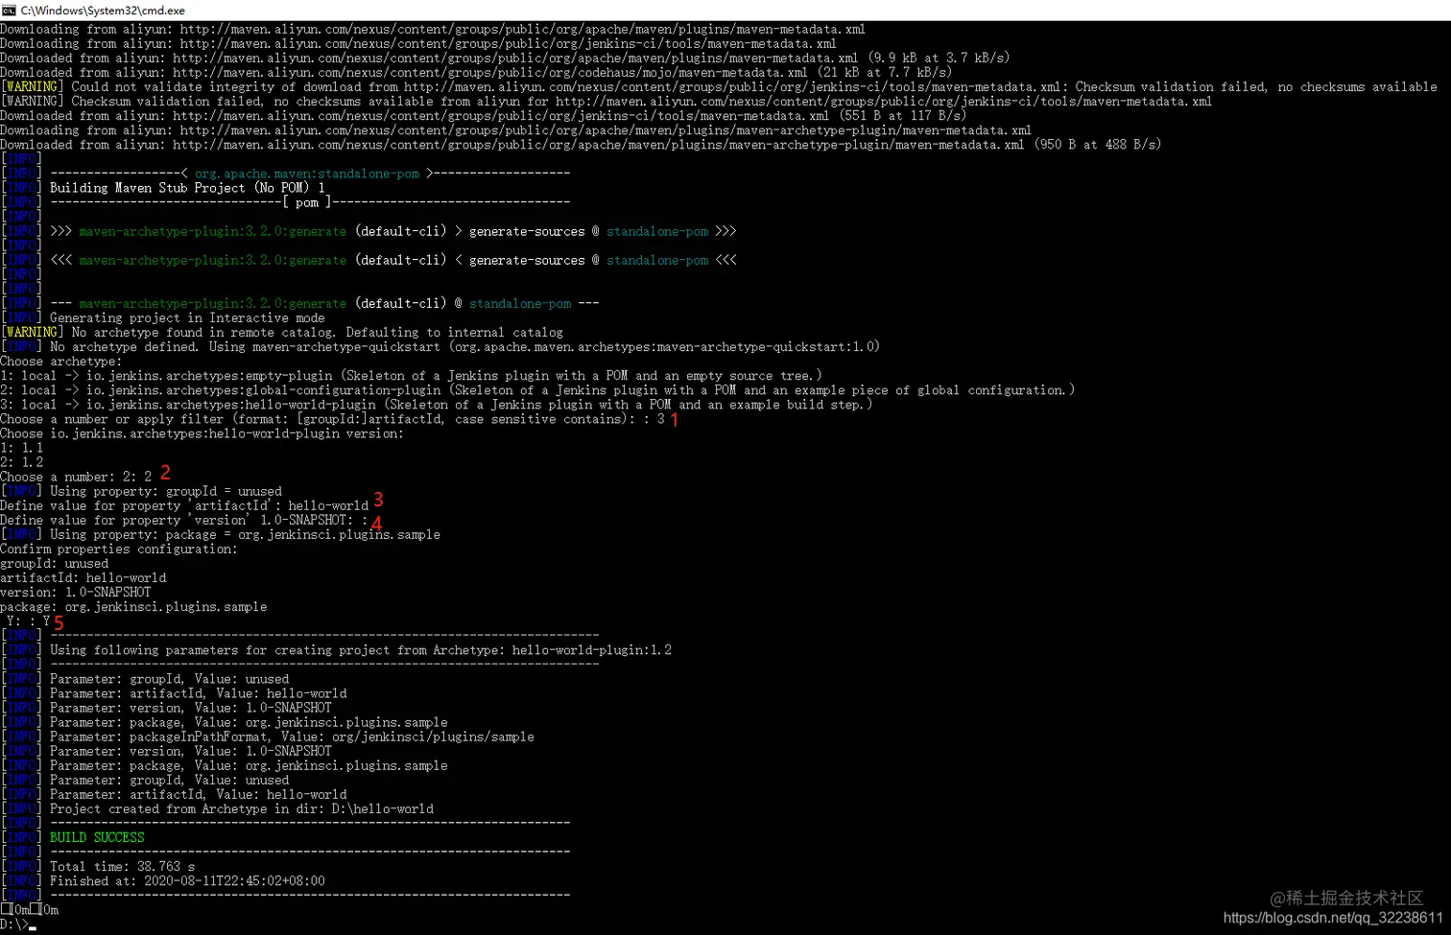The width and height of the screenshot is (1451, 935).
Task: Click 'Choose a number or apply filter' prompt
Action: (x=333, y=419)
